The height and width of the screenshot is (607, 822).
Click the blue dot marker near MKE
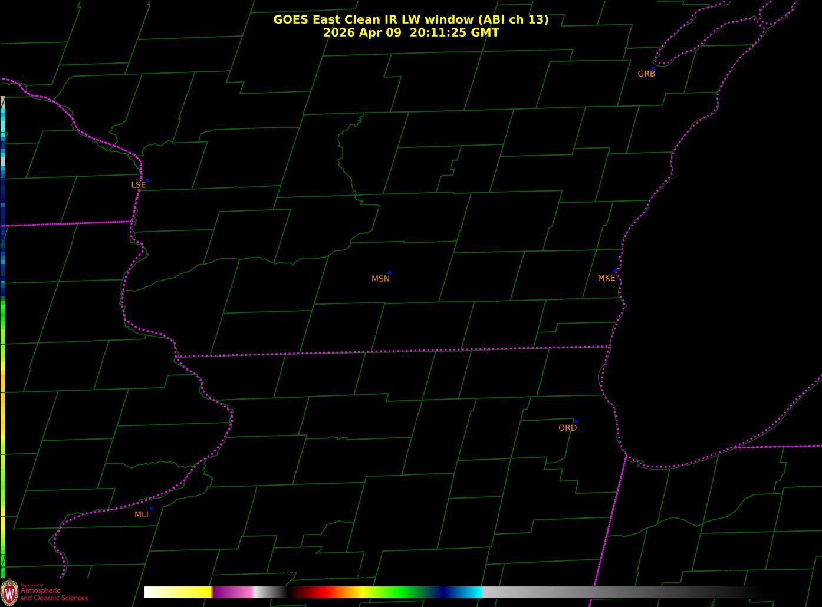tap(615, 271)
